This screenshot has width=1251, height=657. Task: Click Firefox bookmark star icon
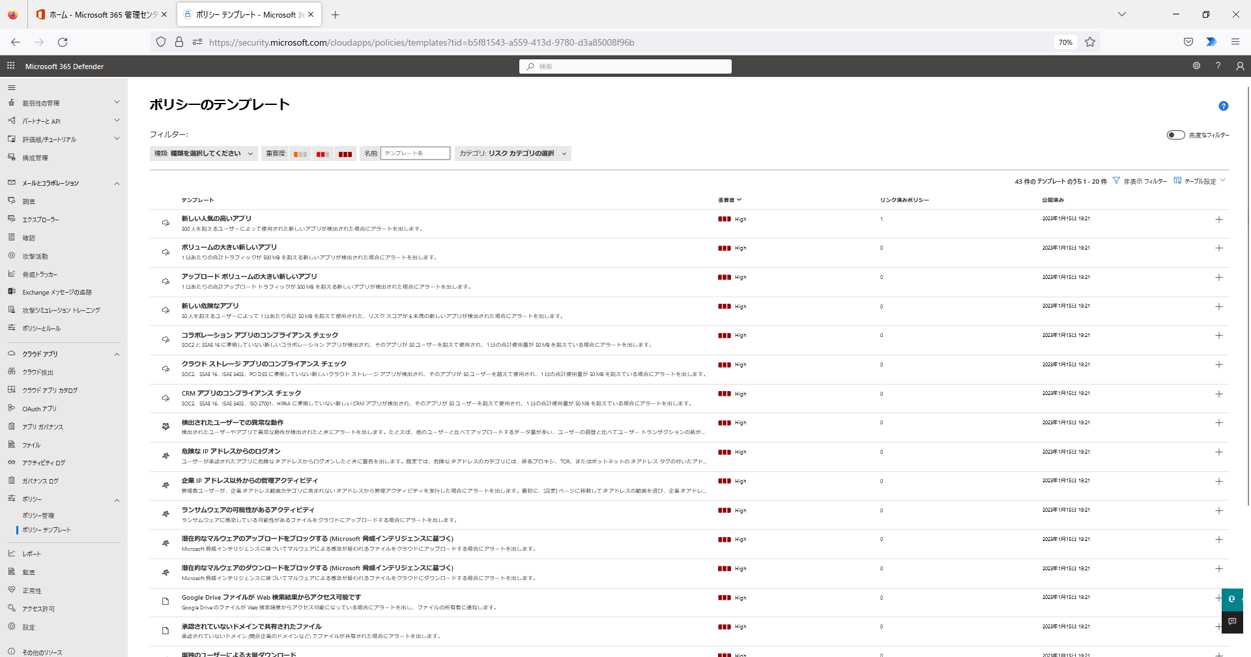point(1090,42)
